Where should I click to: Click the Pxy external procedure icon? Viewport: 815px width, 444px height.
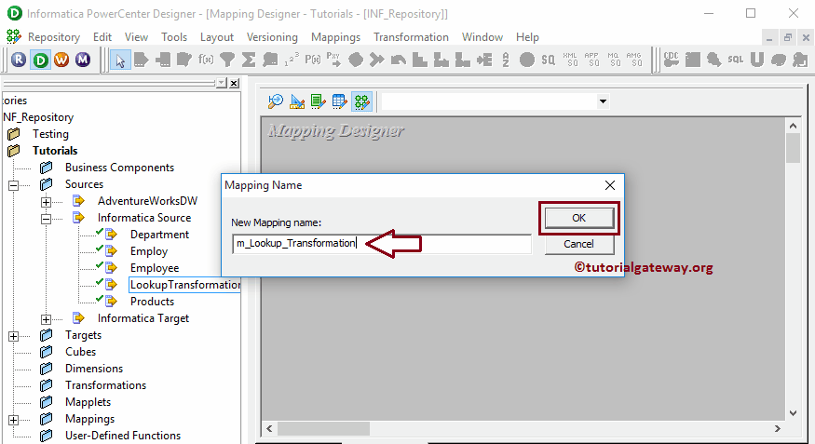coord(333,60)
